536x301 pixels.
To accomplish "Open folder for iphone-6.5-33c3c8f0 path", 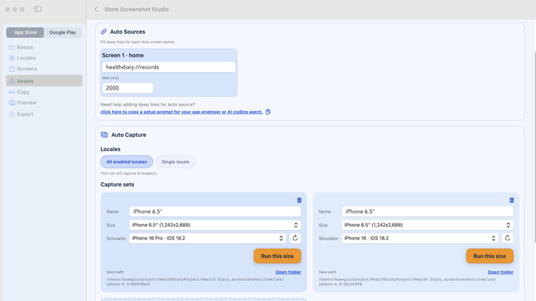I will point(500,272).
